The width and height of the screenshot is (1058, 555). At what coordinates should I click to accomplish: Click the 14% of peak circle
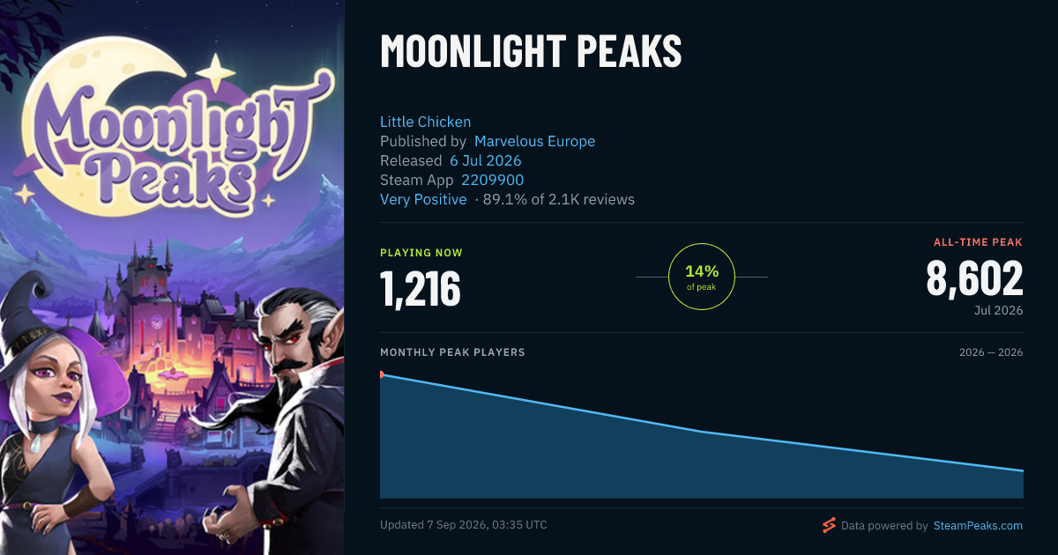point(702,277)
